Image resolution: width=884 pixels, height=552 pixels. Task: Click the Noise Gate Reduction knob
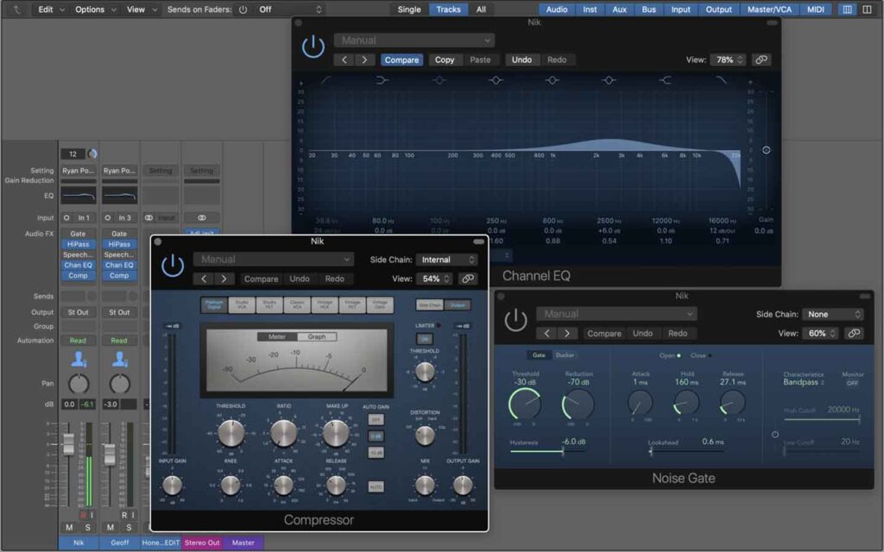click(578, 404)
